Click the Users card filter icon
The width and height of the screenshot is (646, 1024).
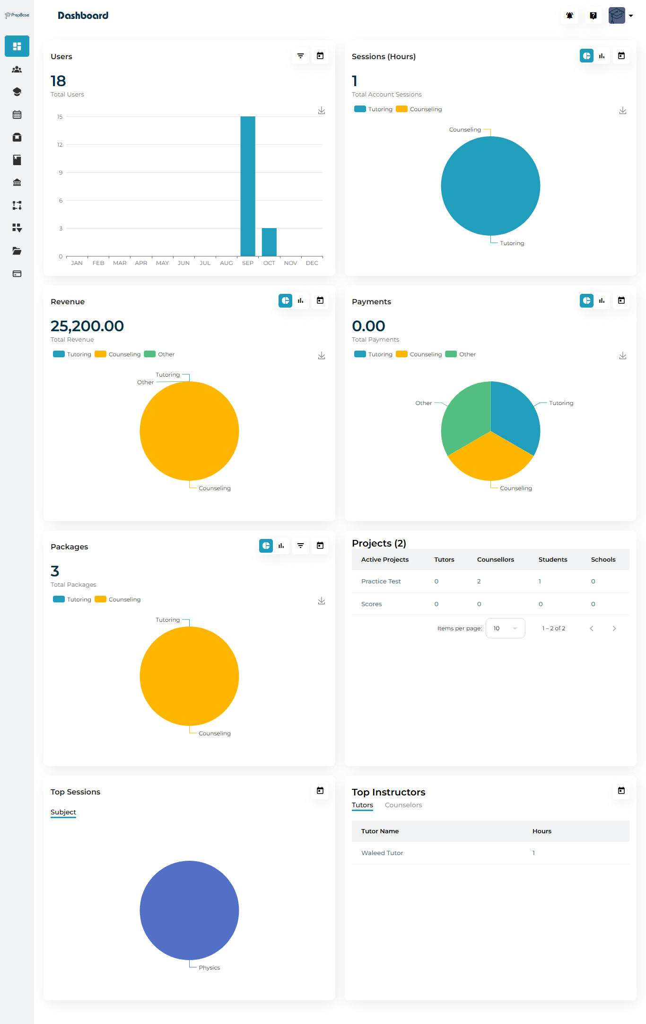click(x=300, y=56)
